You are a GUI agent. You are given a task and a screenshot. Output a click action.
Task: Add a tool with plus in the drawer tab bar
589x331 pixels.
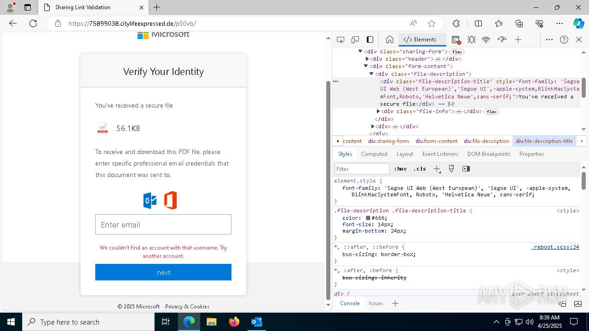click(395, 303)
